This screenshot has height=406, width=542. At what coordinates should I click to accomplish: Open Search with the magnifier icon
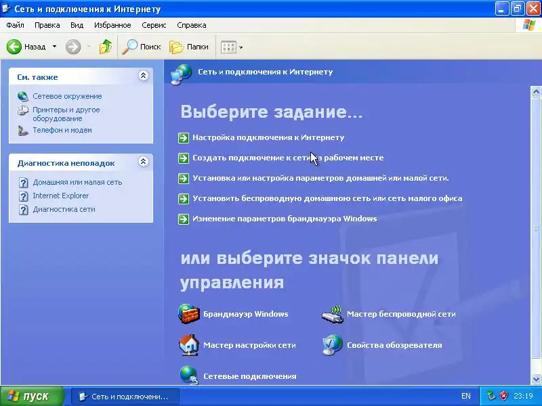129,47
